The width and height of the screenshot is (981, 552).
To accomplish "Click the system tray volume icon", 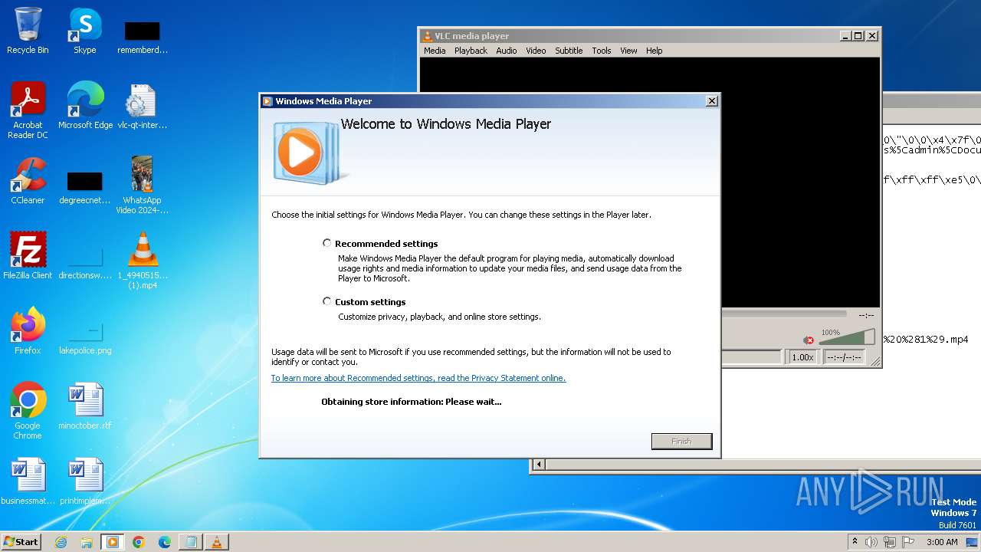I will [x=871, y=542].
